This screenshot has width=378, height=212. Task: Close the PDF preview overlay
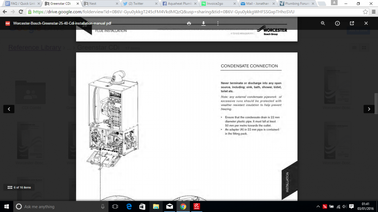click(x=366, y=23)
